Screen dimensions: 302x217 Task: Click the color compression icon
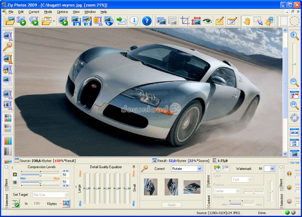15,182
